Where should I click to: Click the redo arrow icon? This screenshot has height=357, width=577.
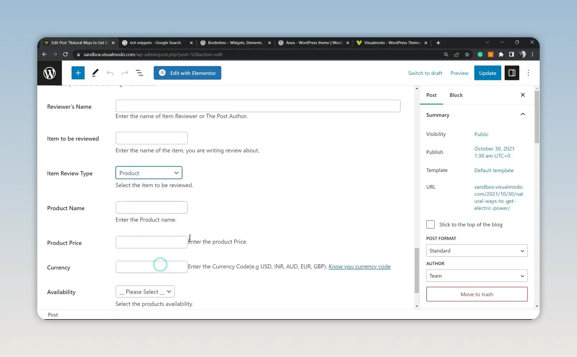(x=125, y=73)
